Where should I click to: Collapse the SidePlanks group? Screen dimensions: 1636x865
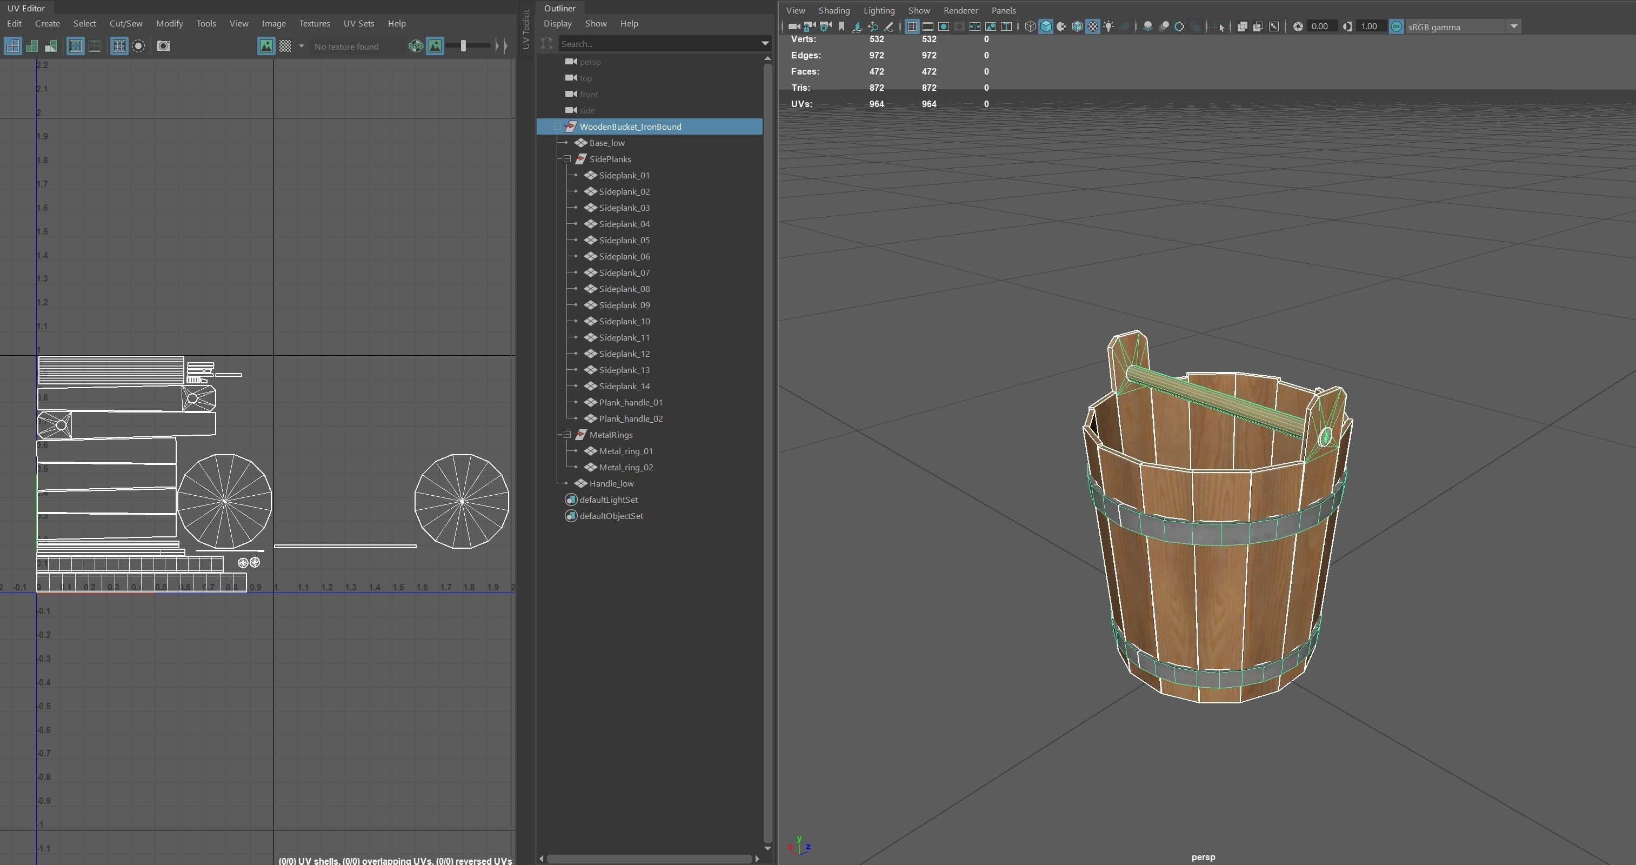pyautogui.click(x=567, y=159)
